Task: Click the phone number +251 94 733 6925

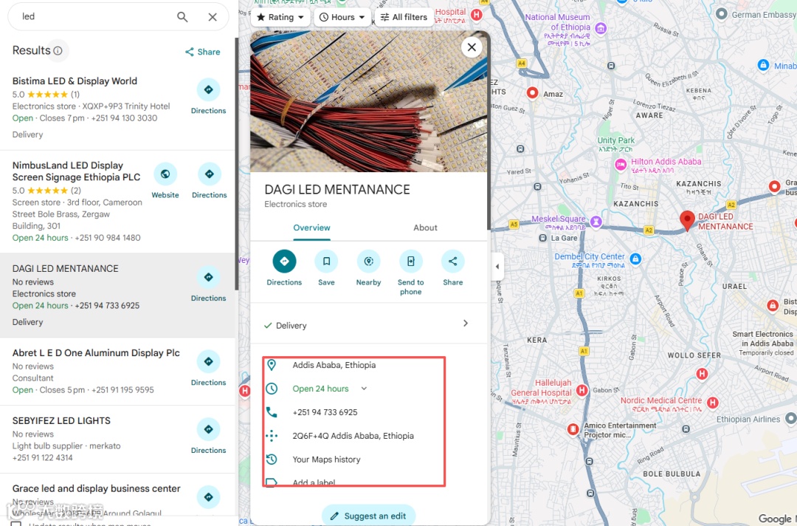Action: click(325, 412)
